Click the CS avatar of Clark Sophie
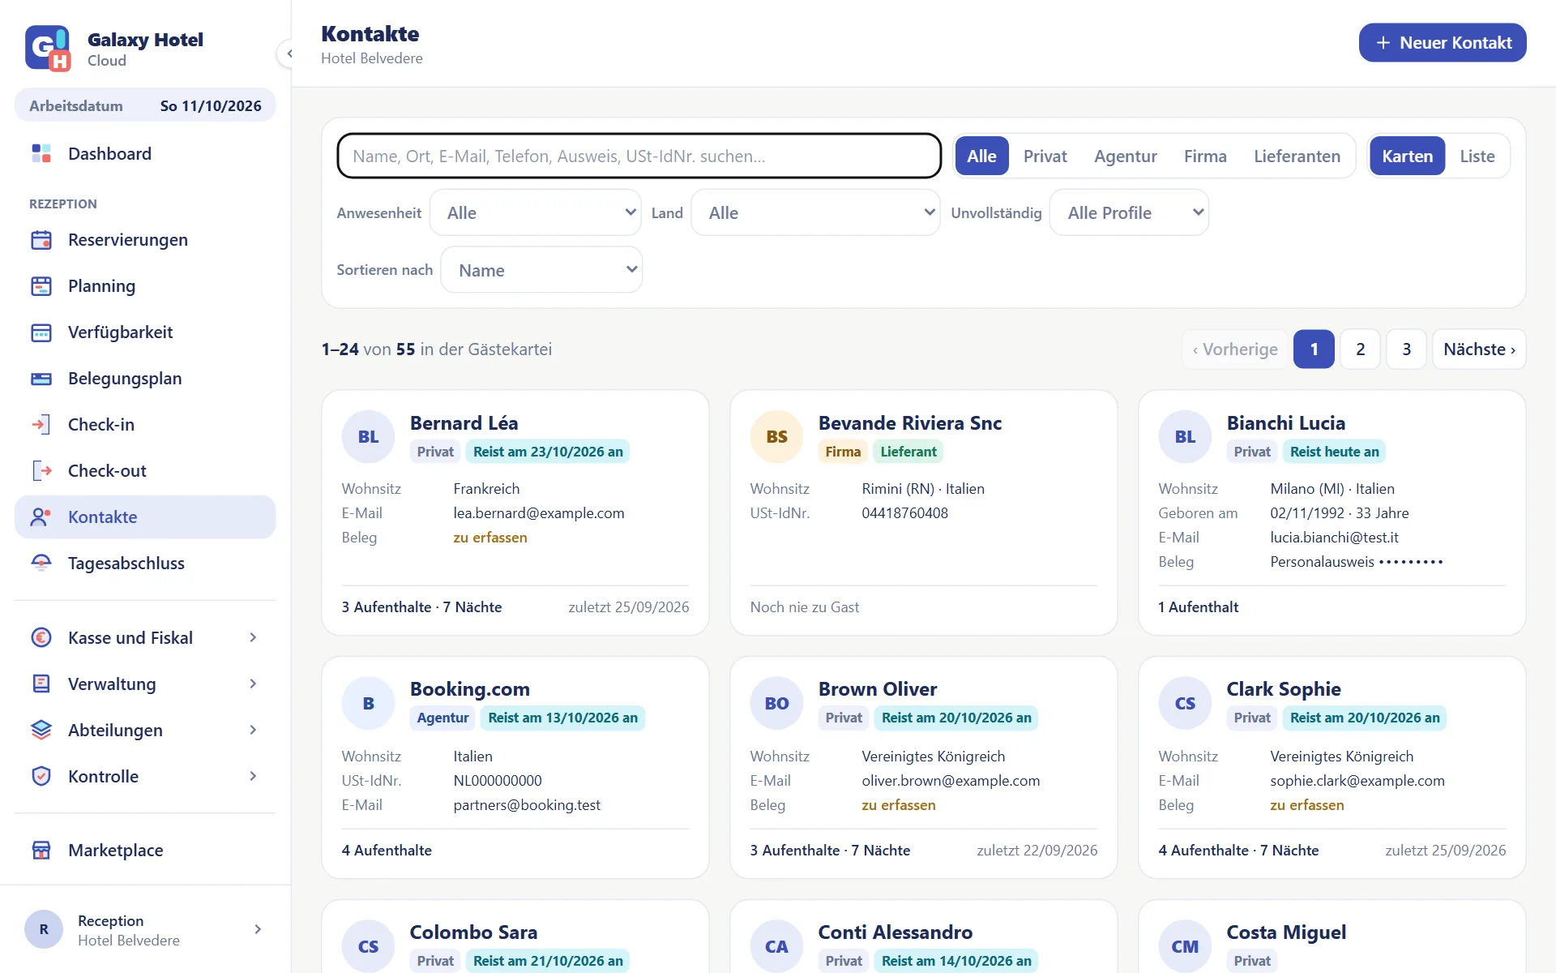 pyautogui.click(x=1186, y=704)
